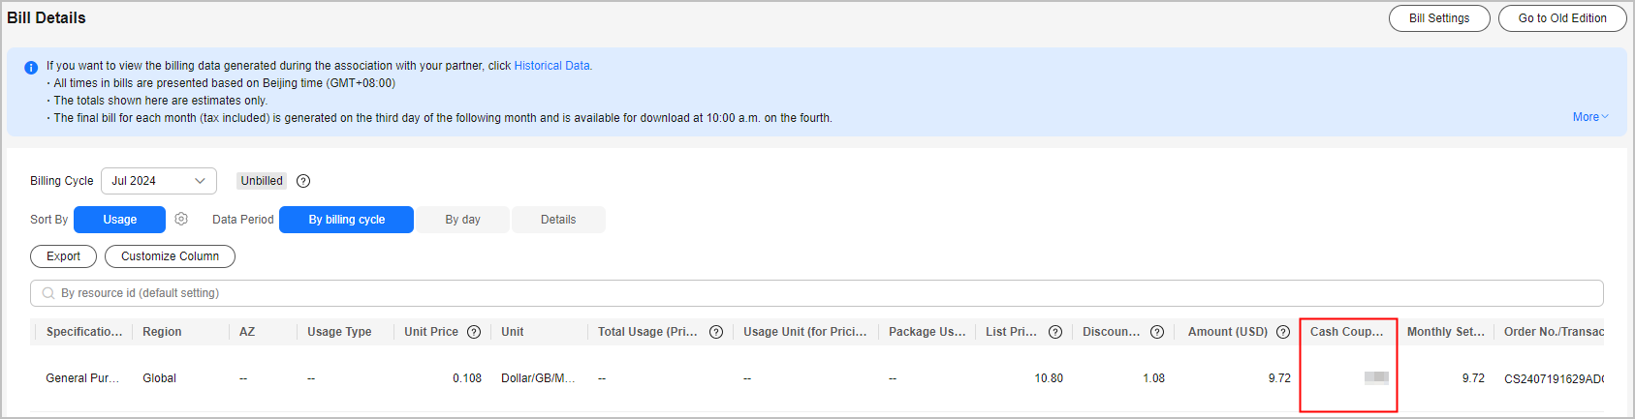Click the Amount (USD) help icon

click(1283, 332)
